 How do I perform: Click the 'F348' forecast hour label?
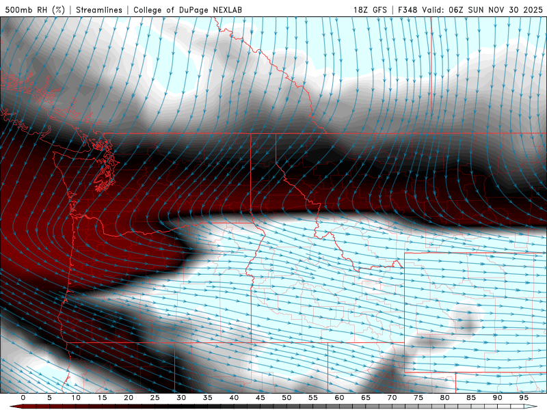408,10
